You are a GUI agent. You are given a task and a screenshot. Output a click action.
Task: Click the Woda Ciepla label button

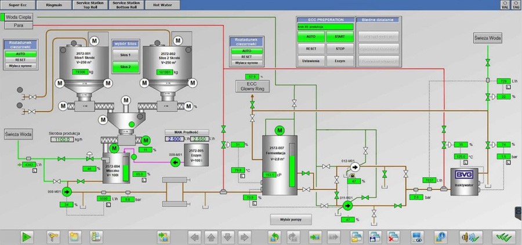coord(19,17)
